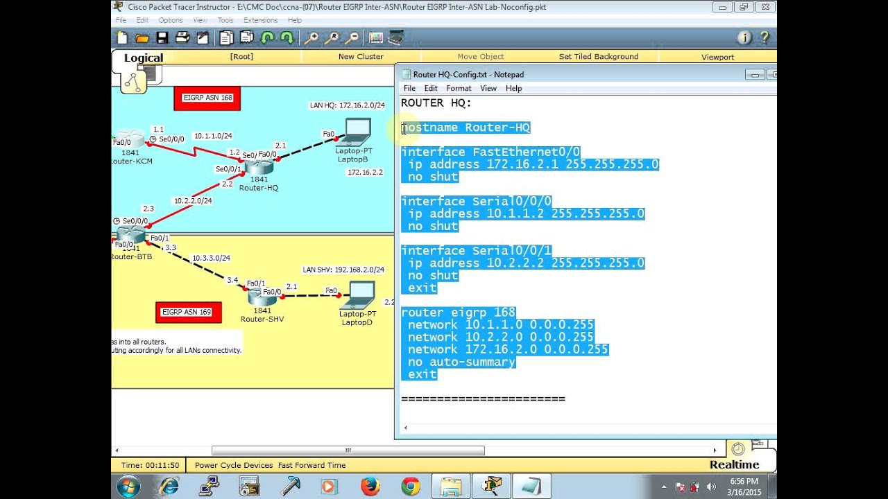The image size is (888, 499).
Task: Launch the Activity Wizard icon
Action: click(x=203, y=37)
